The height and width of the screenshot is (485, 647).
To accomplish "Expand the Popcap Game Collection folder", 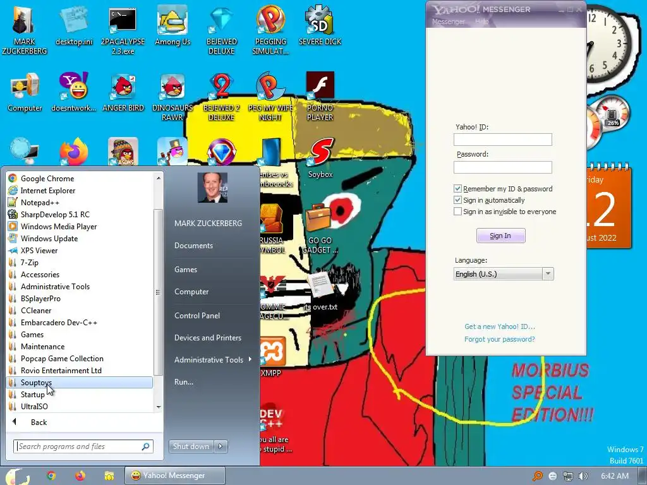I will [80, 359].
